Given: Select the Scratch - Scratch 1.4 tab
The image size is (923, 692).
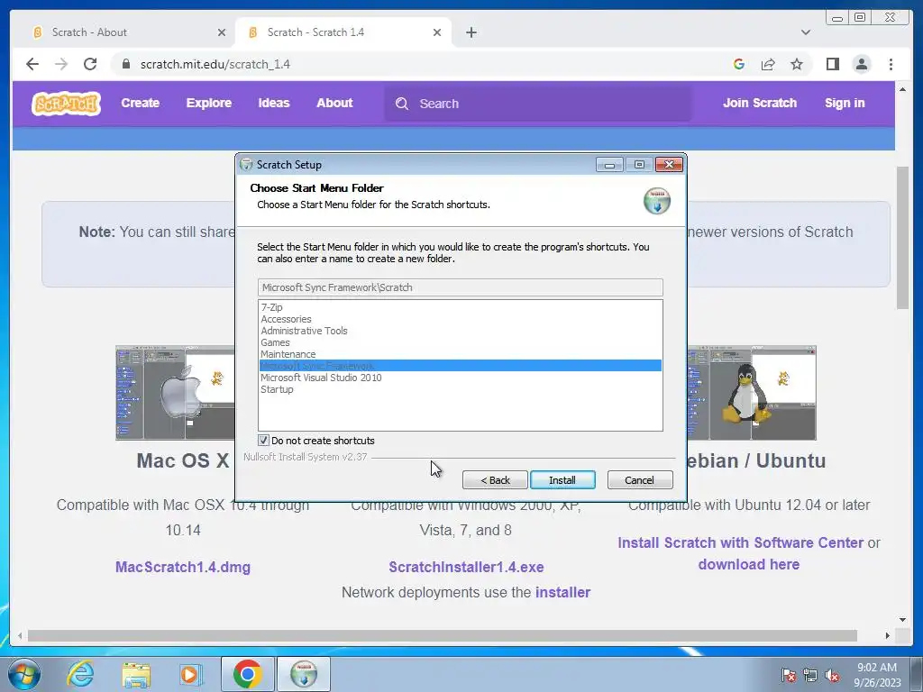Looking at the screenshot, I should 343,32.
